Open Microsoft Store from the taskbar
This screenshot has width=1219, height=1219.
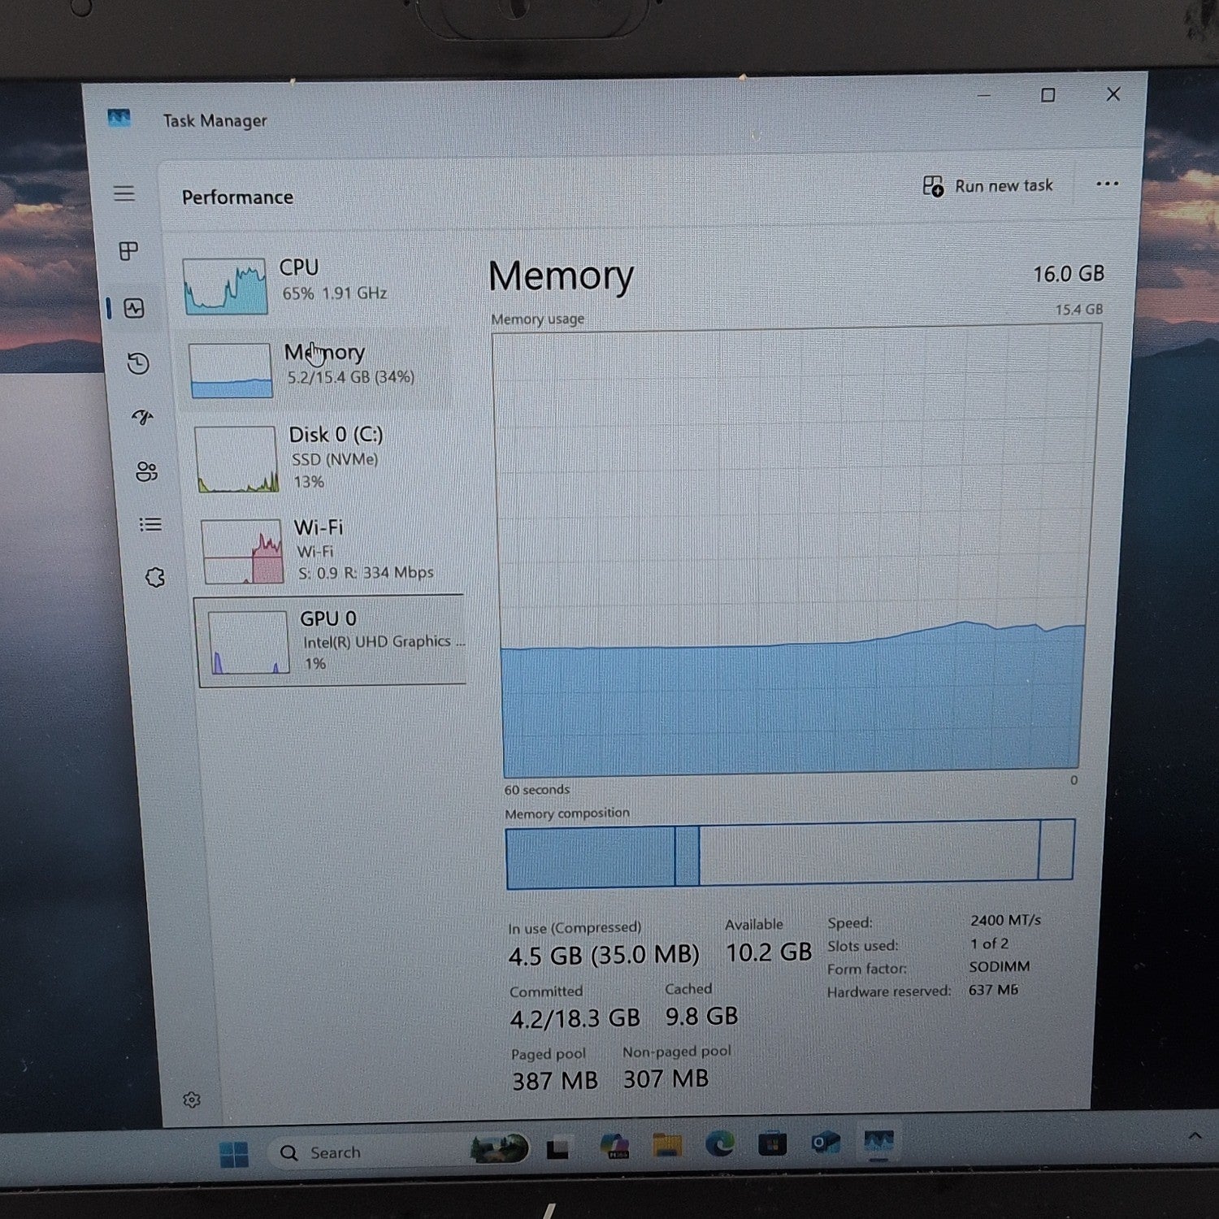772,1144
